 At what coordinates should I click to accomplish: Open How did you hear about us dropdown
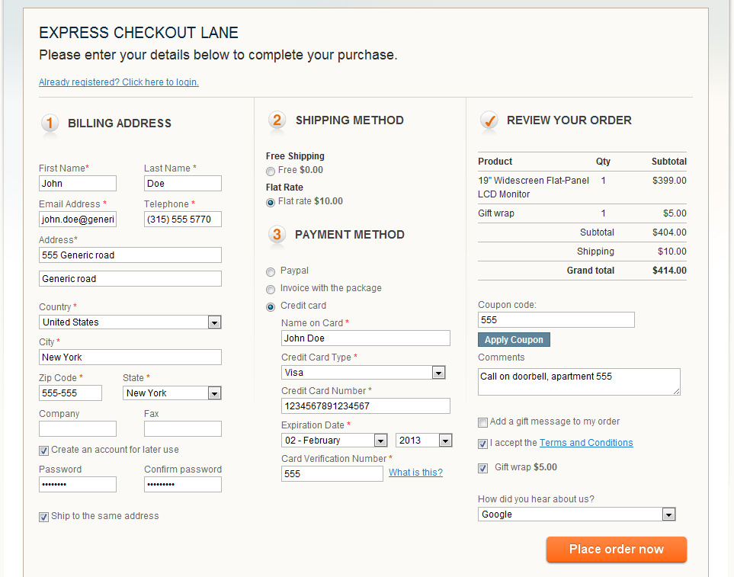(576, 514)
